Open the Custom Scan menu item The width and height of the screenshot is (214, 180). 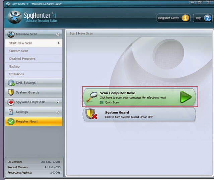point(34,51)
